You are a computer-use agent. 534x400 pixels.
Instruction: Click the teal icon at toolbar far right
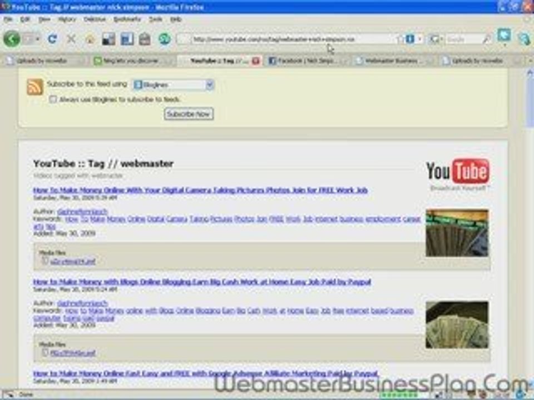tap(524, 38)
